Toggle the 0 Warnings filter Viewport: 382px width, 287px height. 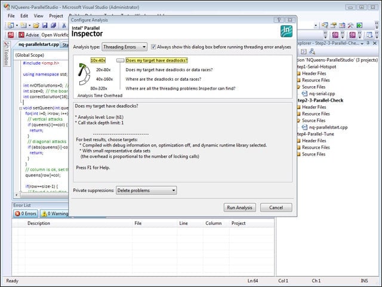[x=54, y=213]
